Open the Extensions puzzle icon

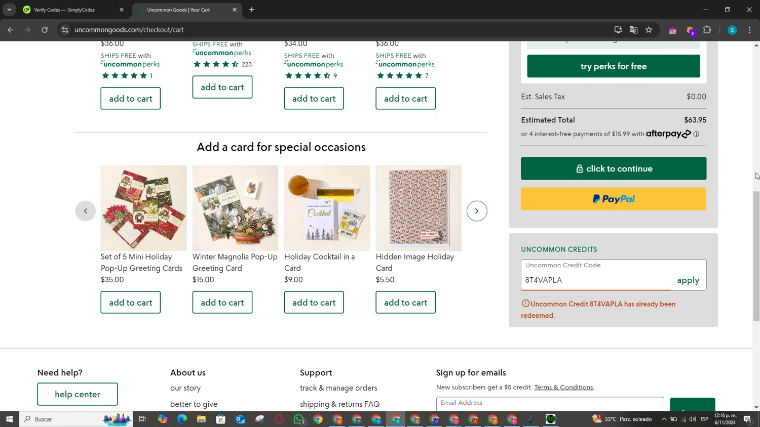707,30
